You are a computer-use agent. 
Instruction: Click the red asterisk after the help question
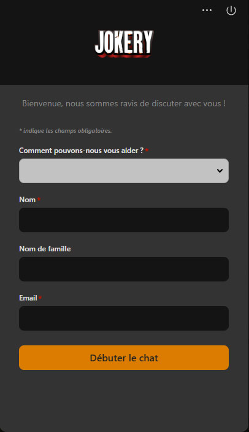pos(147,150)
